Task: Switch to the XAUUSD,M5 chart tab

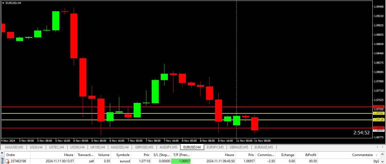Action: point(14,147)
